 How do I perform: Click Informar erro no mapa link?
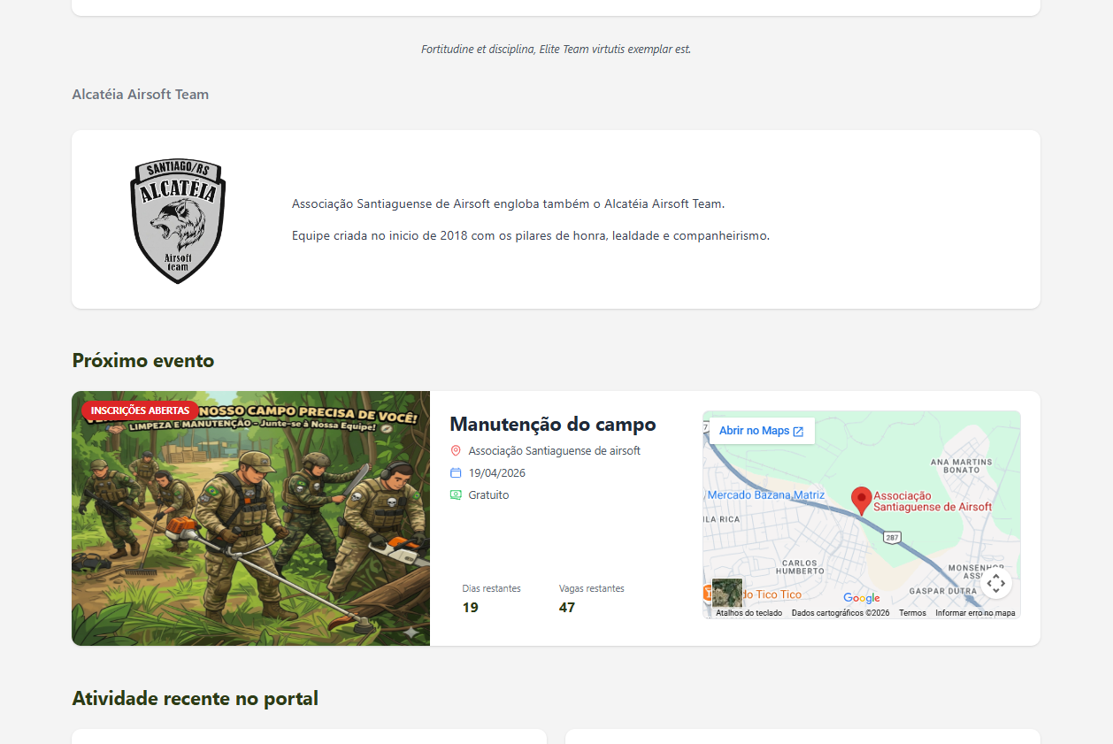pos(975,613)
